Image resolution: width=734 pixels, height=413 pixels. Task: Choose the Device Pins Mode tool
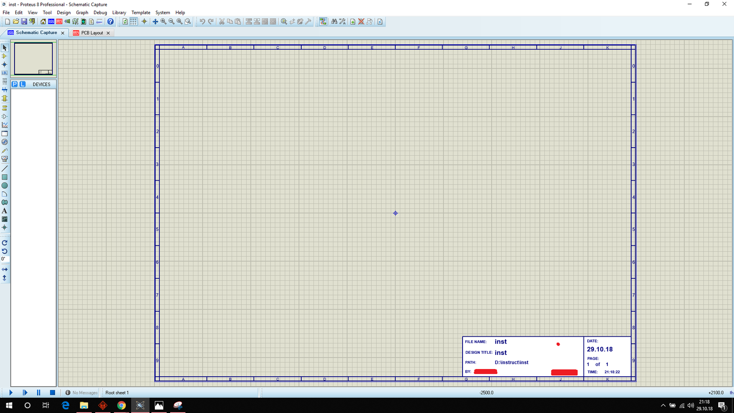[x=4, y=116]
